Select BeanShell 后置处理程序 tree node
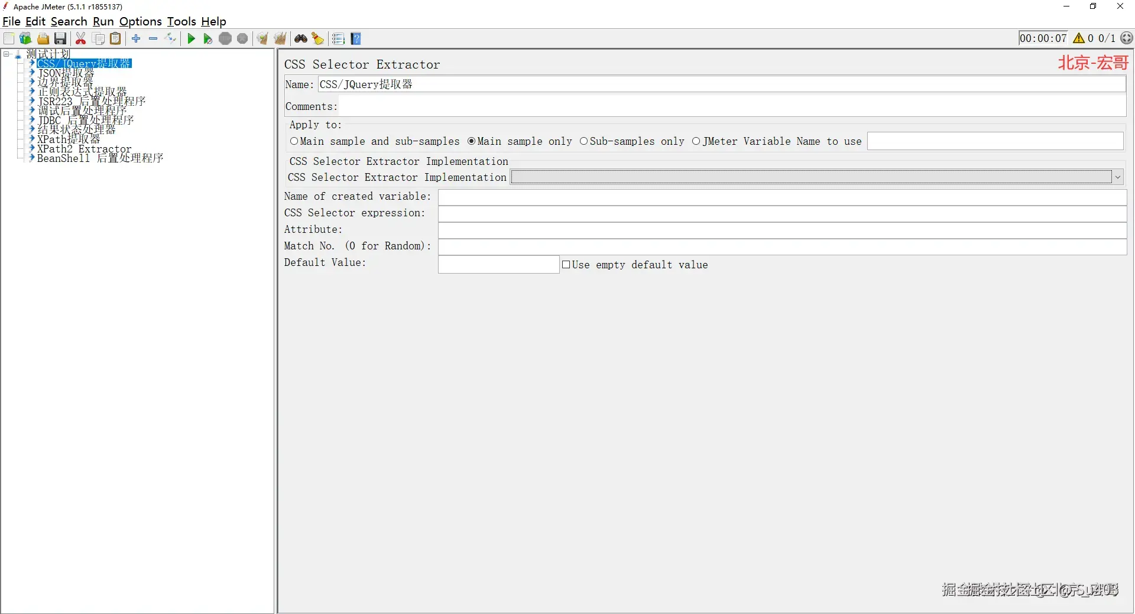 pos(100,158)
